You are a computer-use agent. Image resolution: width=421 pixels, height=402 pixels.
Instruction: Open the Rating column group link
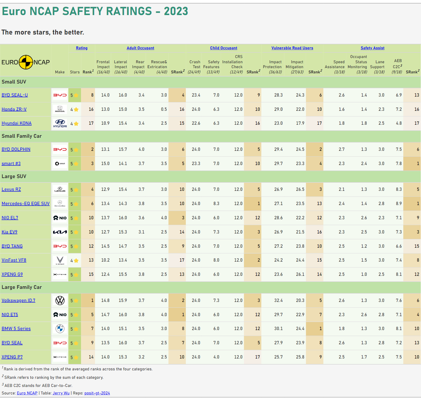tap(82, 48)
